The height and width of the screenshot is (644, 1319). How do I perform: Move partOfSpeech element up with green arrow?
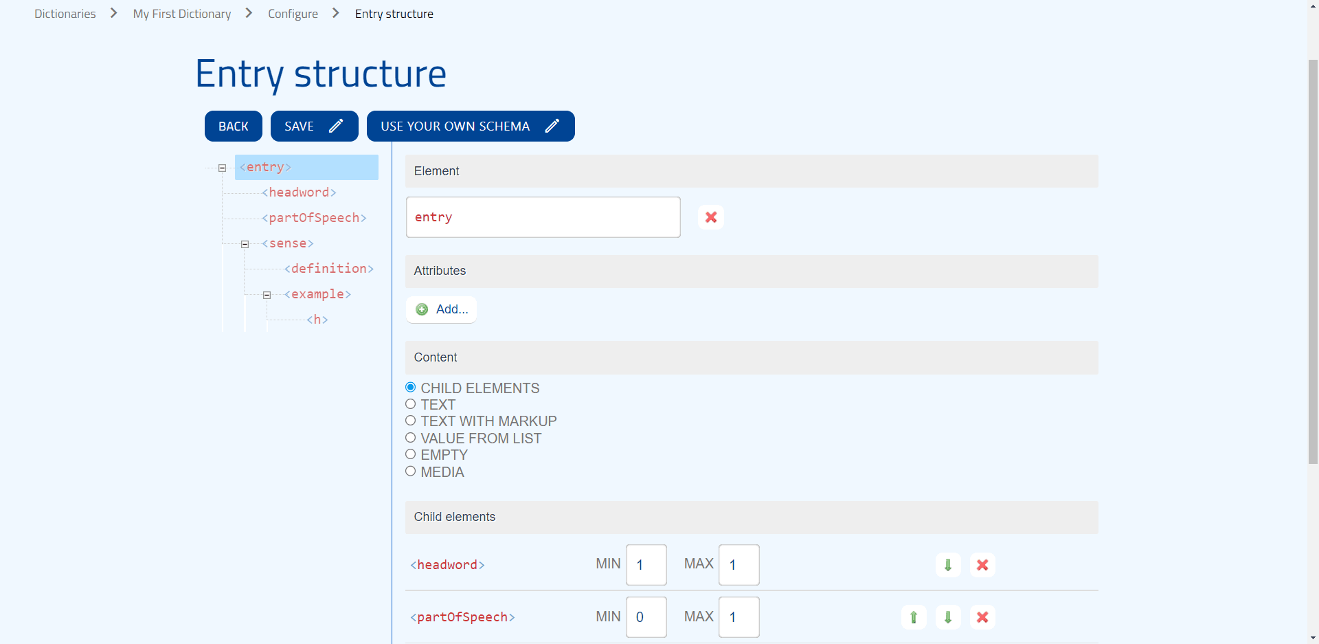tap(914, 617)
